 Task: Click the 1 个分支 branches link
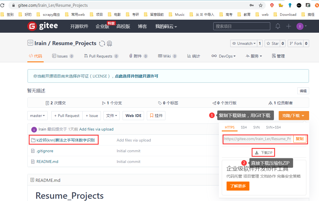[112, 103]
